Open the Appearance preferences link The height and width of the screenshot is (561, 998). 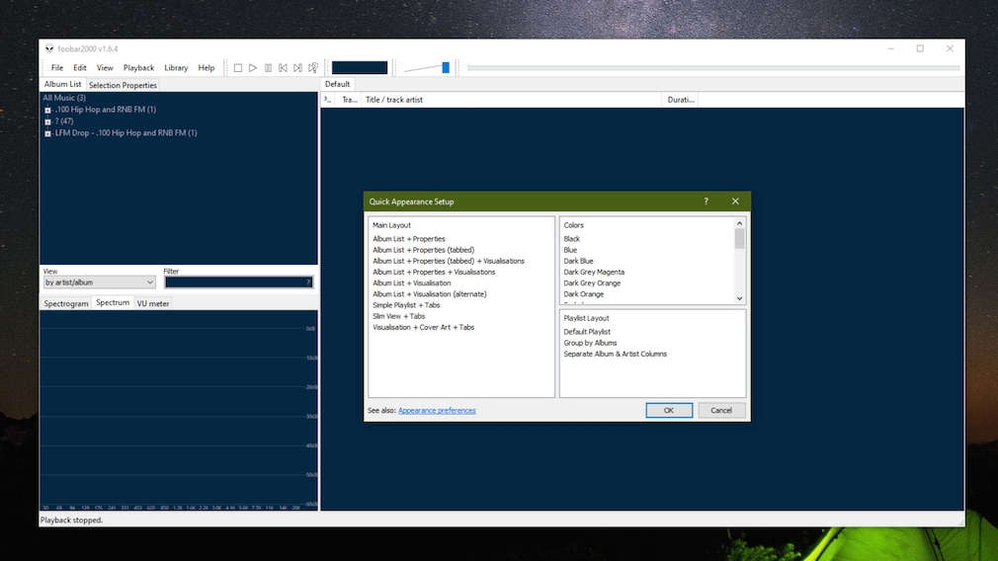(437, 410)
